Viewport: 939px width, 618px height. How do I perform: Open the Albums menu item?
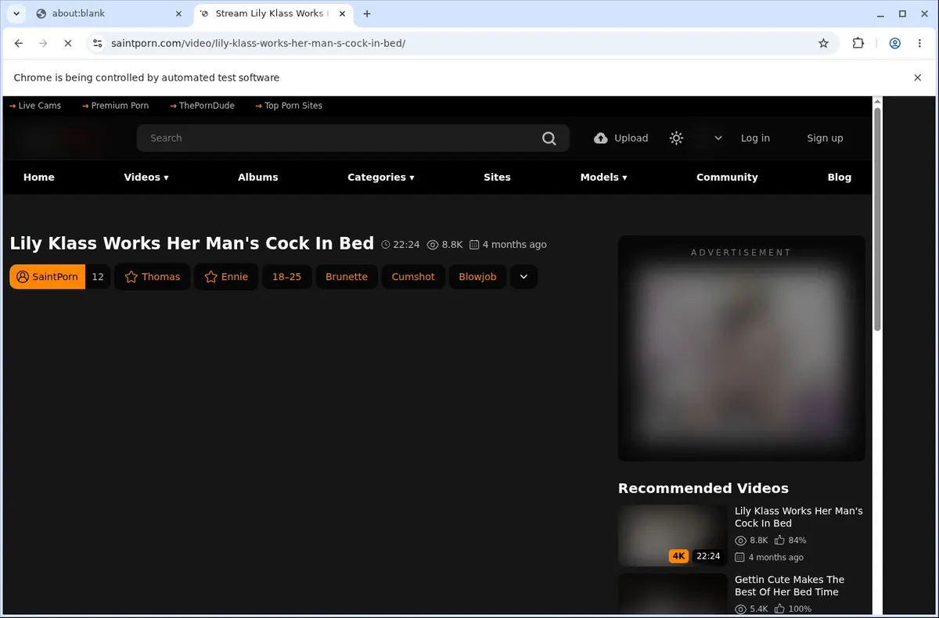(x=258, y=178)
